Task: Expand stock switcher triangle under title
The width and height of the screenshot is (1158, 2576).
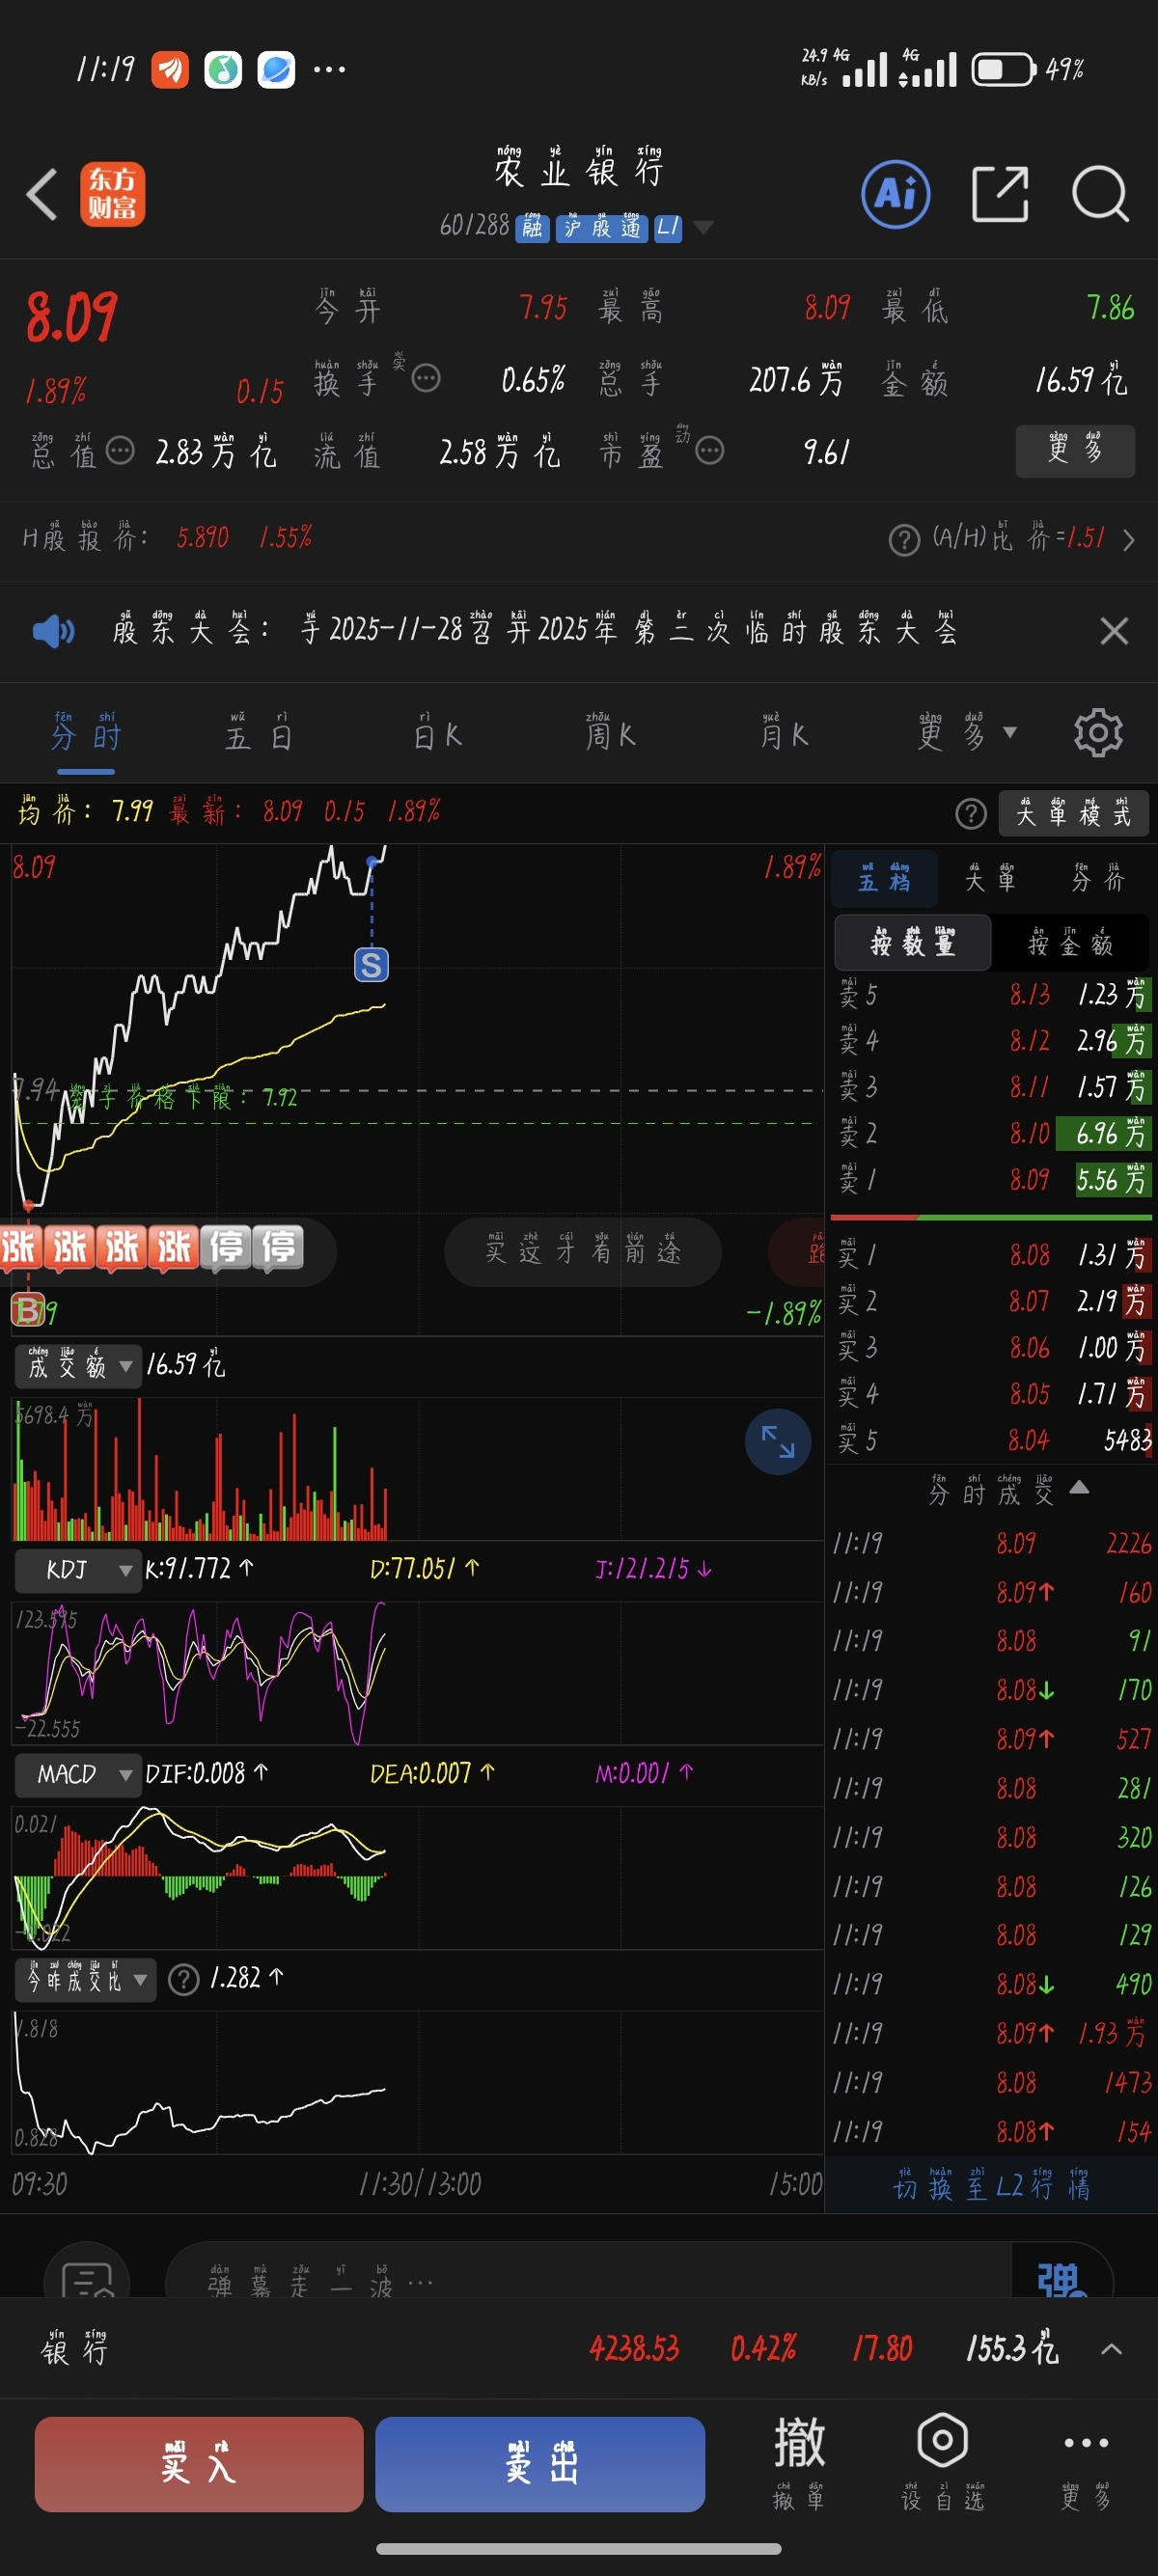Action: 703,227
